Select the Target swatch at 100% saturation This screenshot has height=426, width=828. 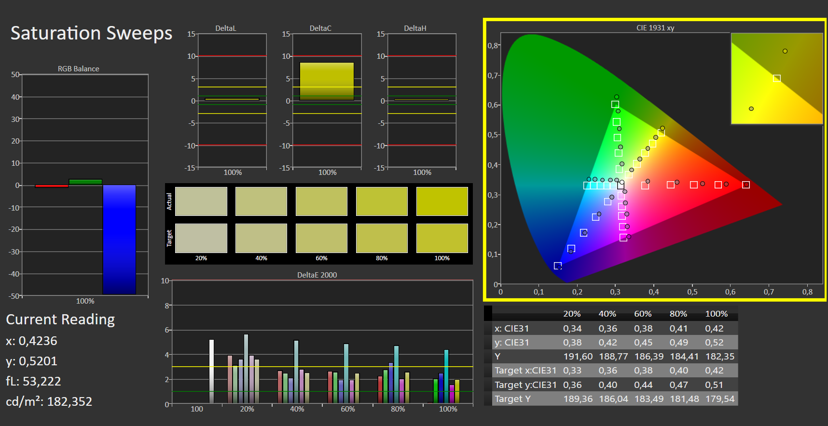point(442,238)
